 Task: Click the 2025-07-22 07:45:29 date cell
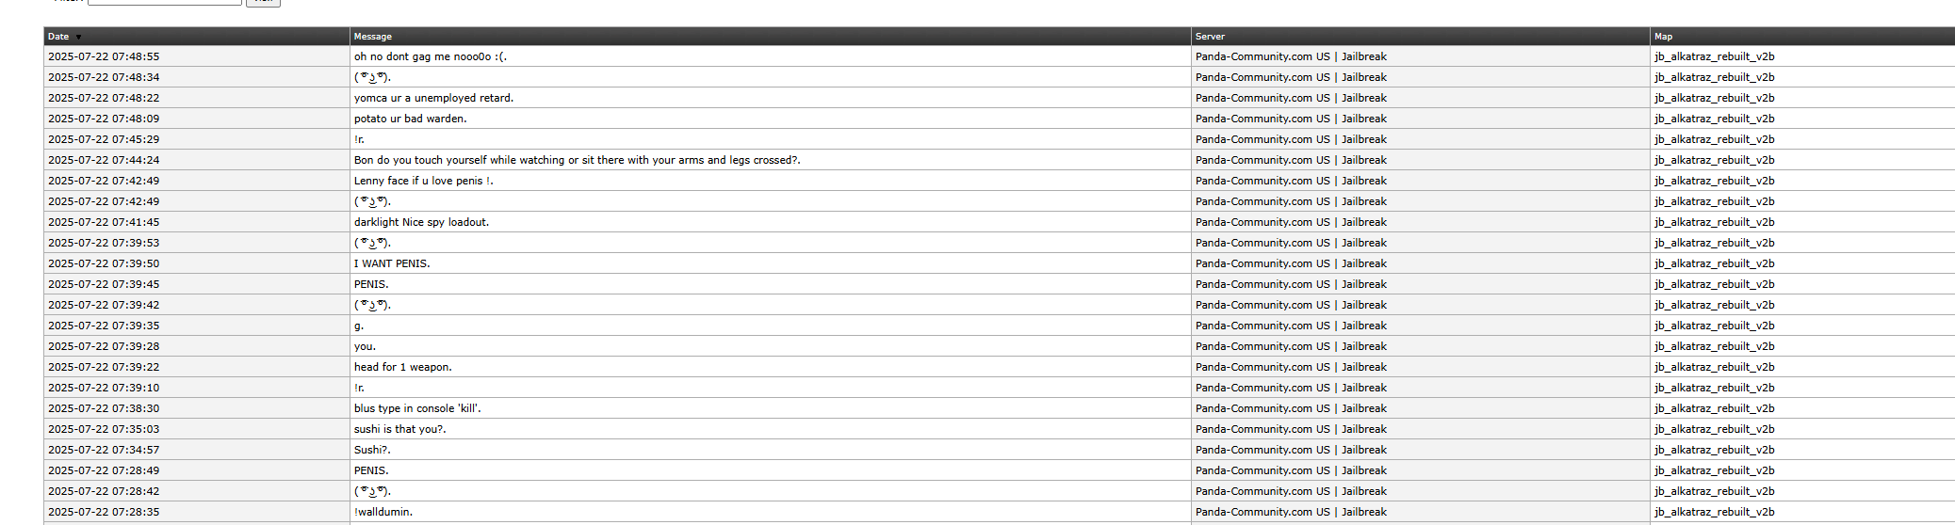click(x=104, y=139)
